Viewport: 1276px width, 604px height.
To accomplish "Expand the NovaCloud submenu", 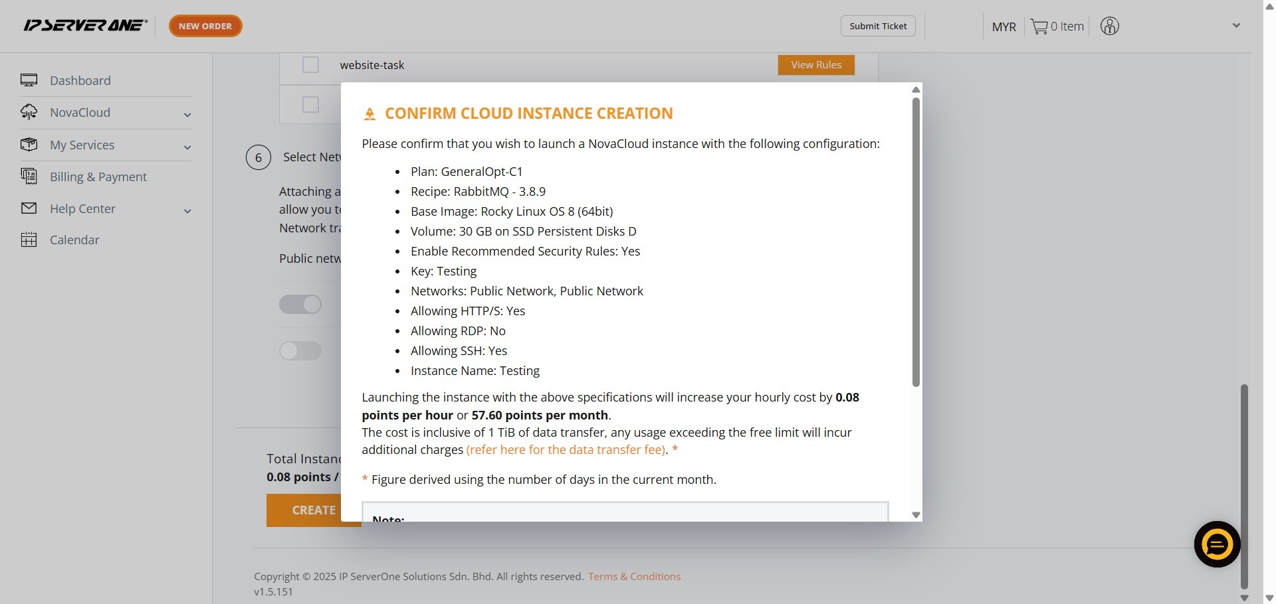I will [187, 115].
